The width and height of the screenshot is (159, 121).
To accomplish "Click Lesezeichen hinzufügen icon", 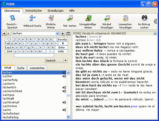I will (125, 18).
